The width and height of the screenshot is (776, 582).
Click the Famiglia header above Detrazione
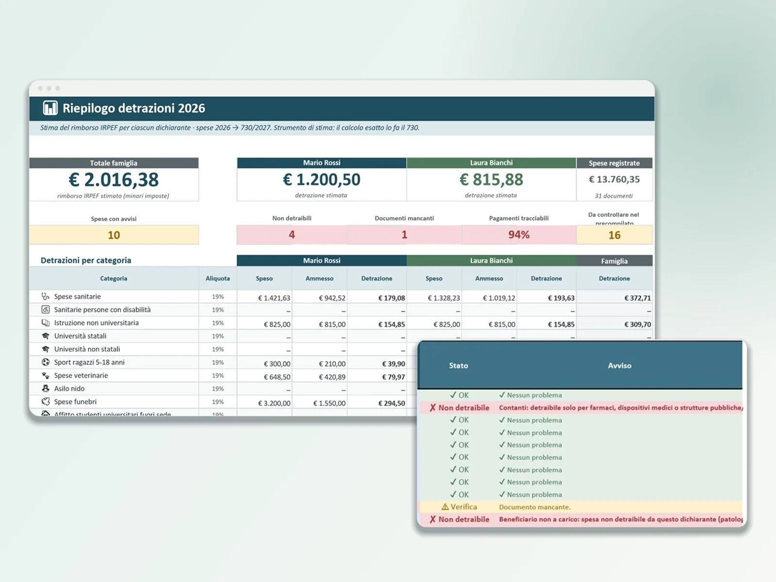(x=614, y=261)
